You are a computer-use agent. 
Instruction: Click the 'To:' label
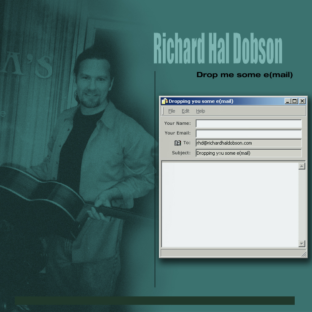click(187, 143)
